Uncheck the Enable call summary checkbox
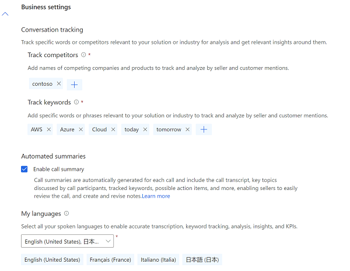 (x=24, y=169)
